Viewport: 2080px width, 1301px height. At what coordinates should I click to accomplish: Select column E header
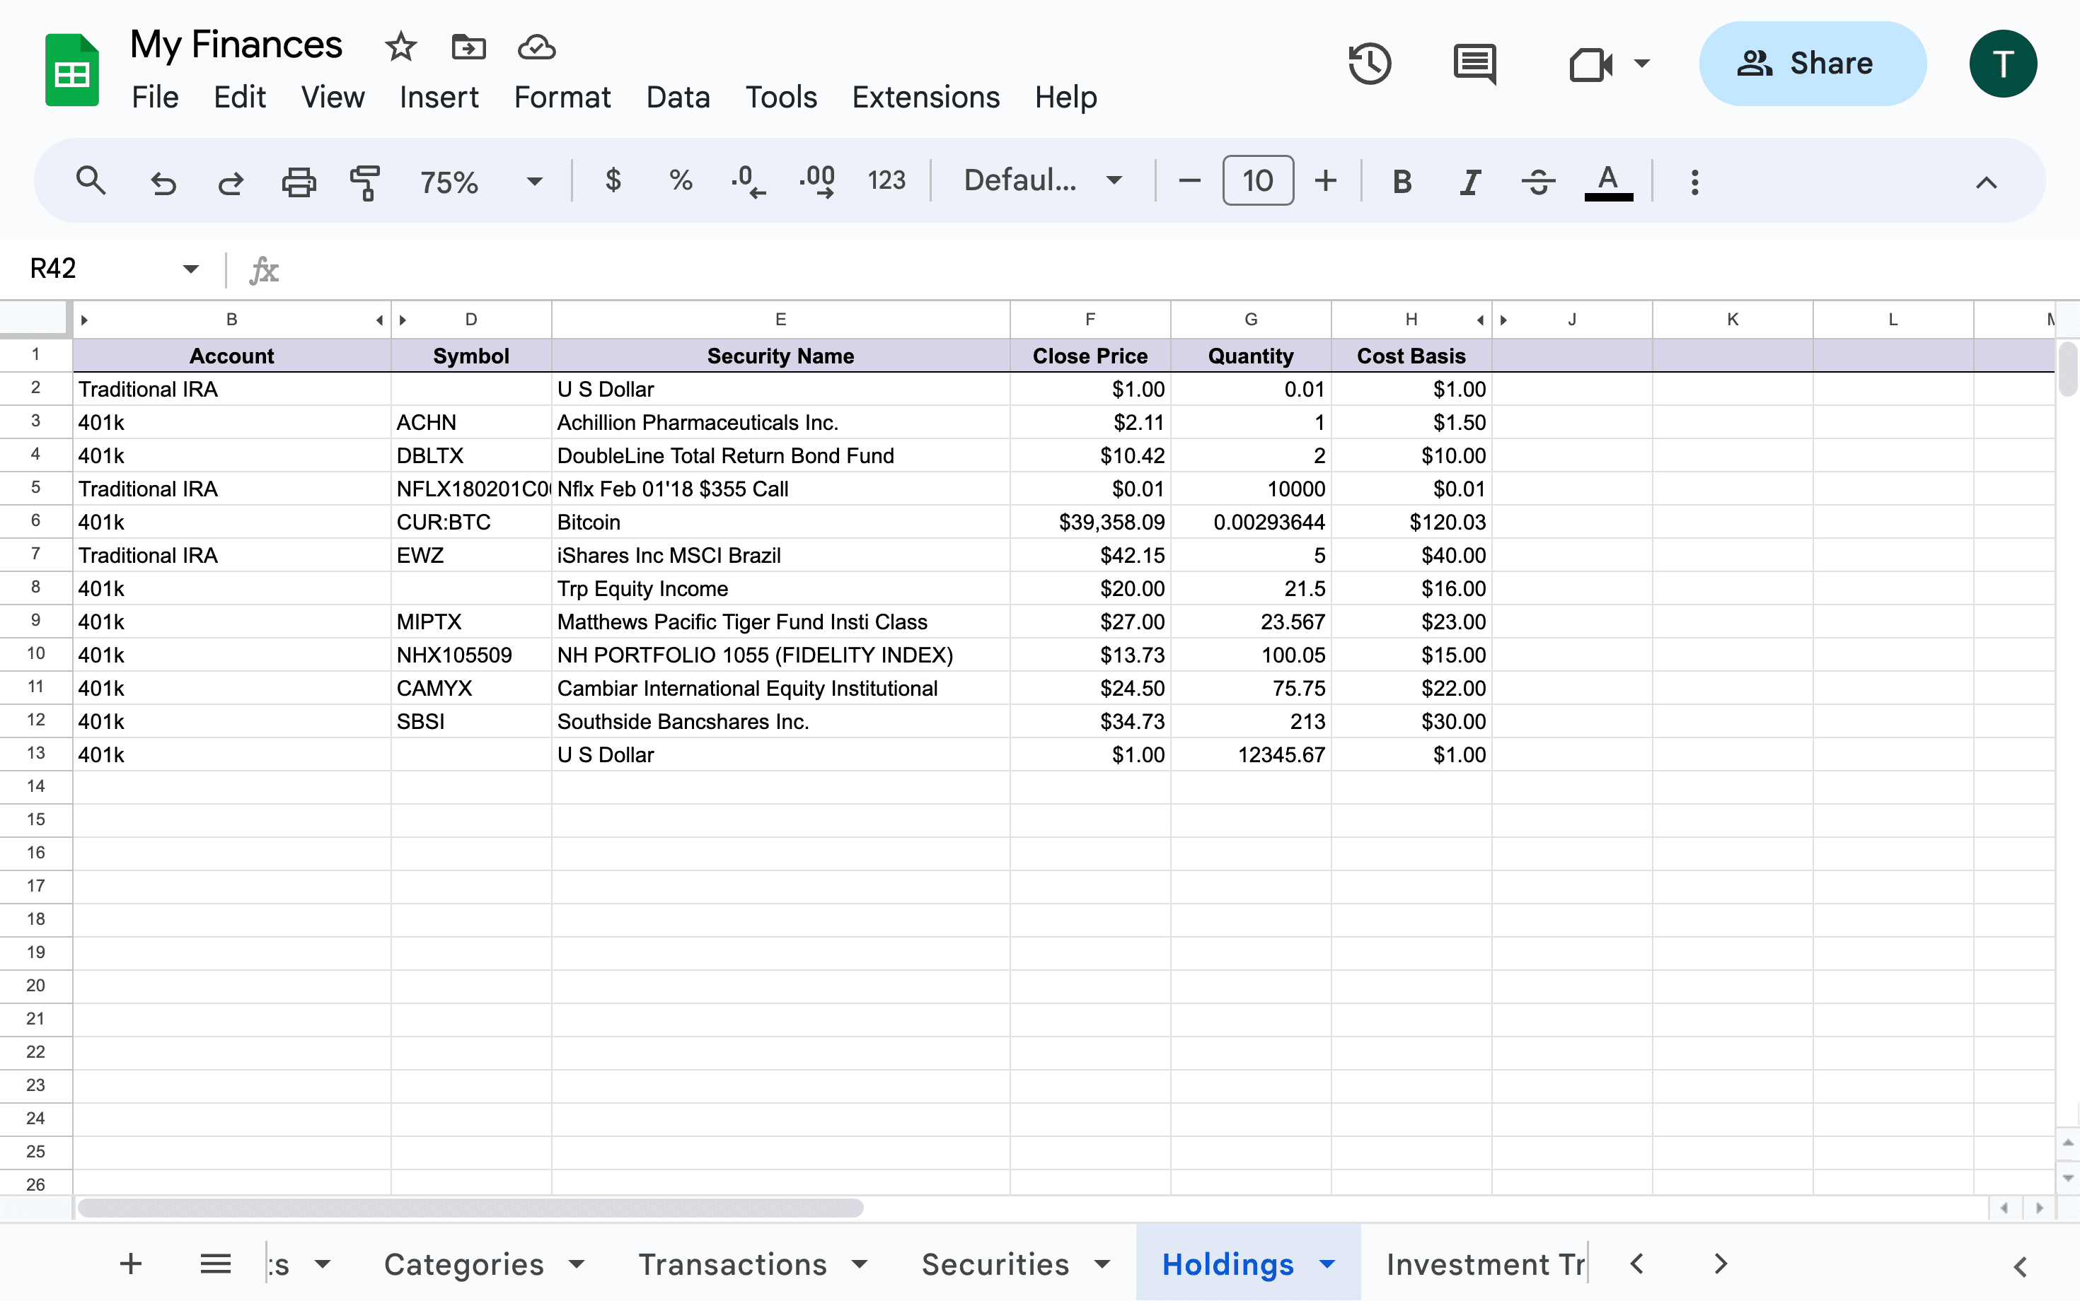point(781,319)
